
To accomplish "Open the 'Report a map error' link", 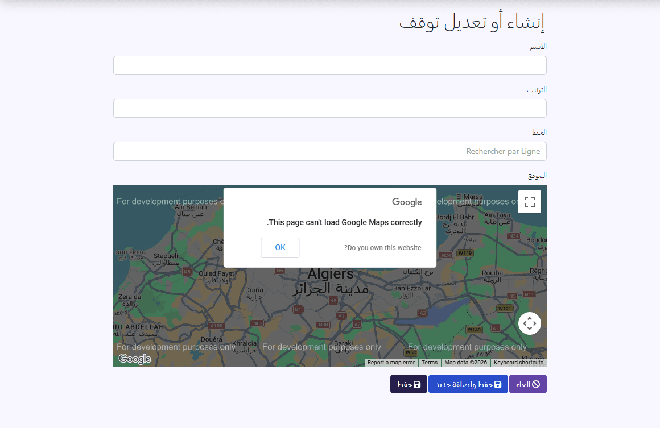I will (x=391, y=363).
